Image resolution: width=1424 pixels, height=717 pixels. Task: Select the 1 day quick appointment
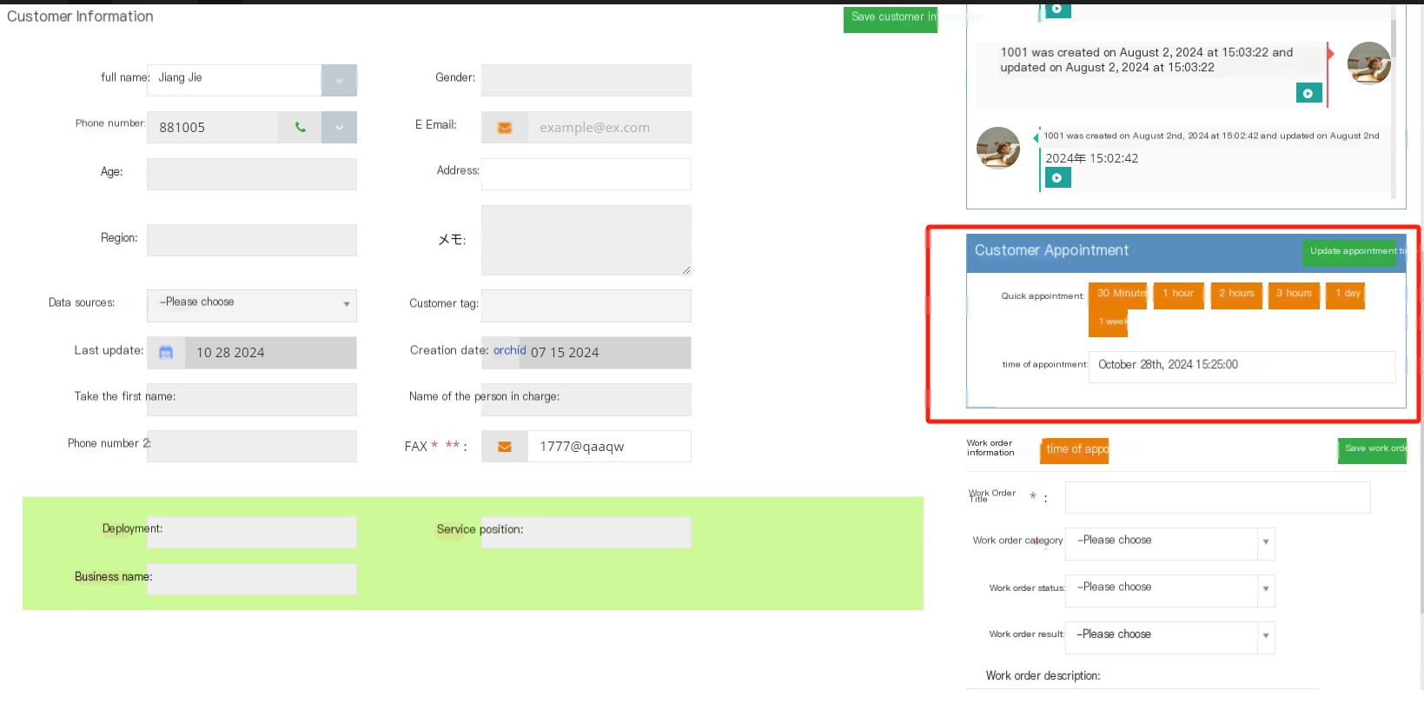pos(1346,295)
